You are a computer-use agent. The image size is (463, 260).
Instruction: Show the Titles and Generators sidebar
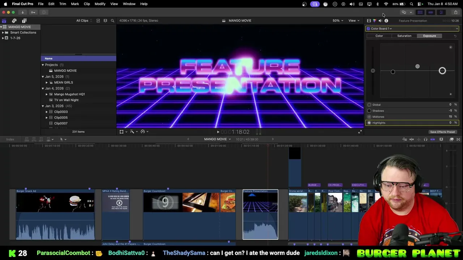(x=24, y=21)
